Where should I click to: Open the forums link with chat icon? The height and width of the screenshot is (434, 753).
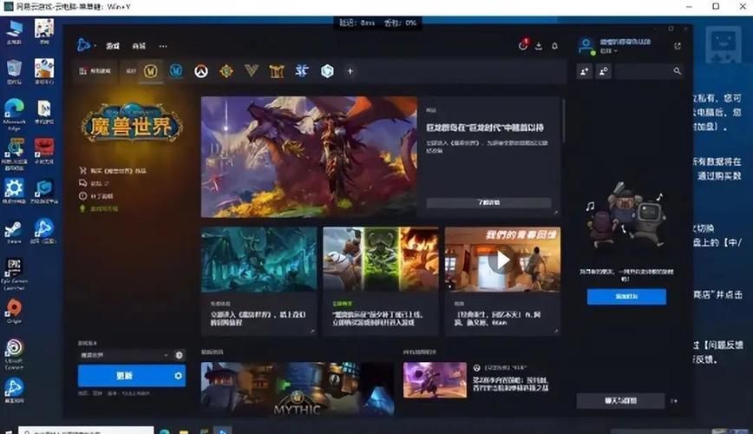94,183
